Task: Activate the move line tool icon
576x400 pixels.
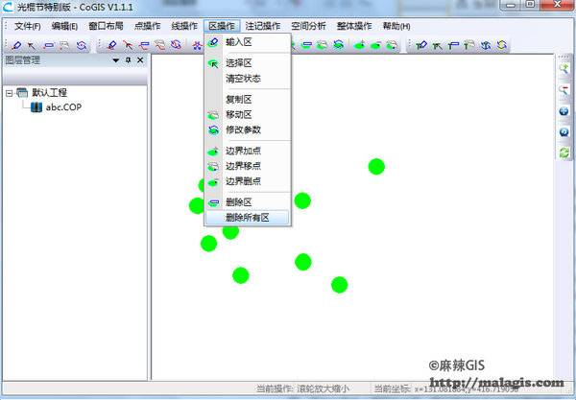Action: click(160, 45)
